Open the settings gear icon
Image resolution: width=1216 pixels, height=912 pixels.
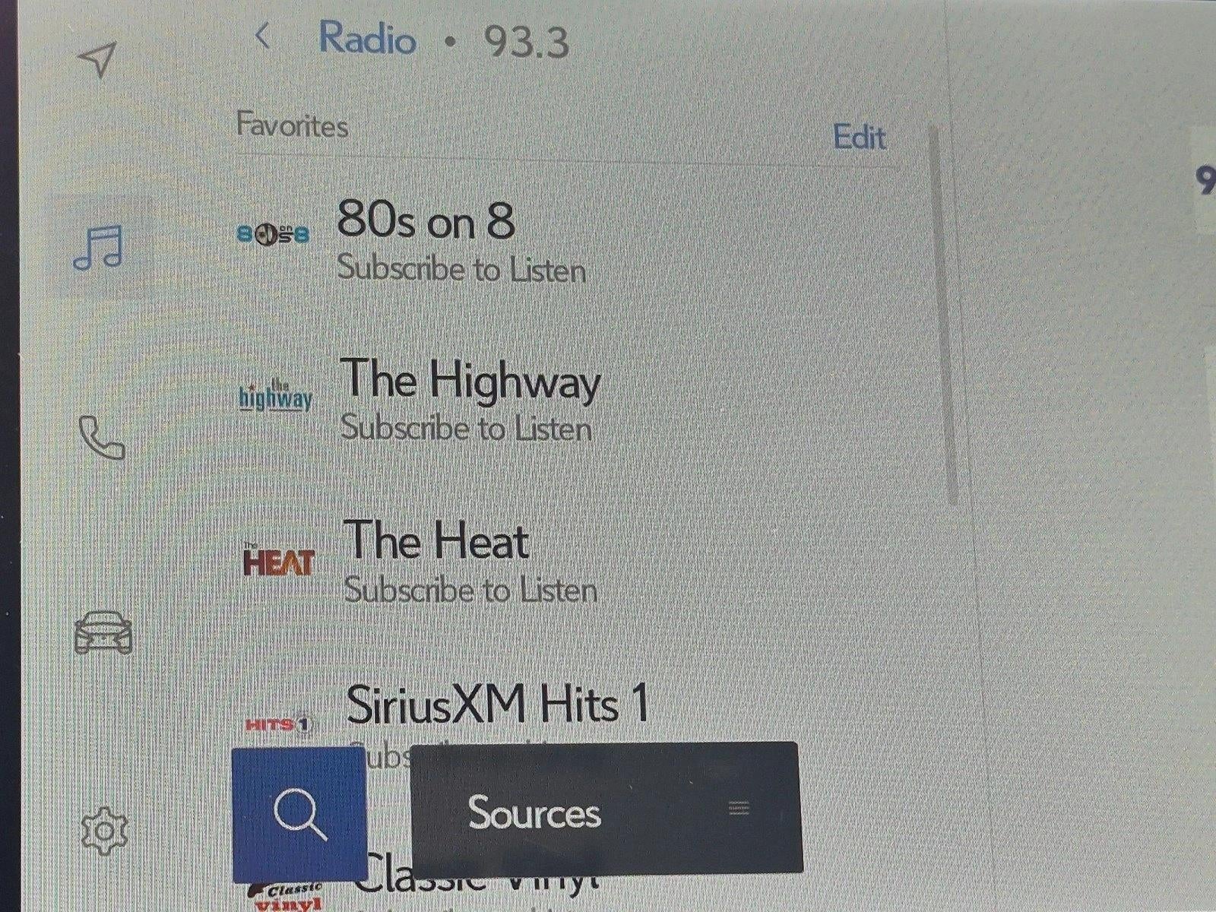tap(104, 830)
